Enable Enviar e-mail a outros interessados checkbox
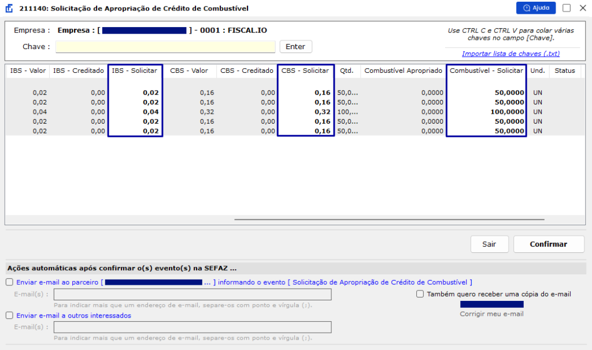The image size is (592, 350). [x=9, y=315]
